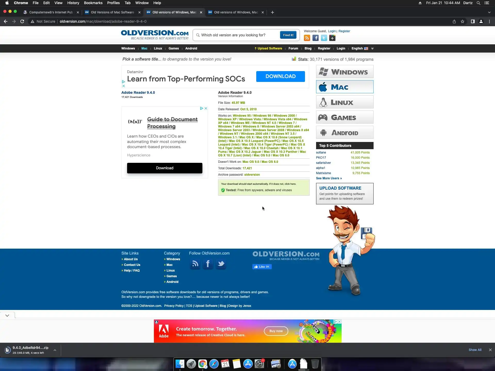Screen dimensions: 495x371
Task: Switch to the Computernewb's Internet Pub tab
Action: [x=51, y=12]
